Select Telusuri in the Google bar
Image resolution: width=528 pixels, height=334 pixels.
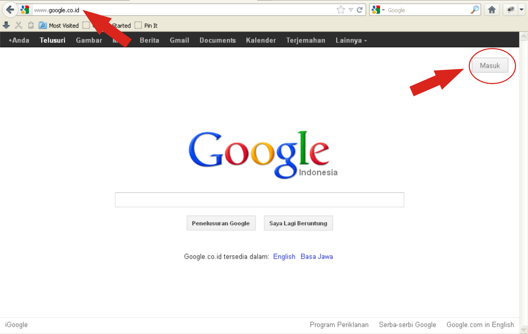point(52,40)
